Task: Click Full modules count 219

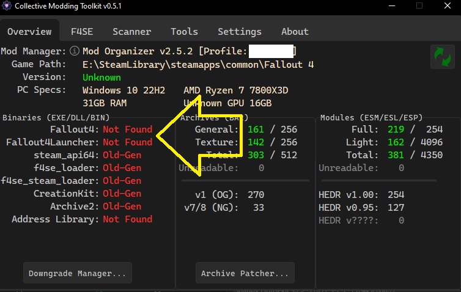Action: tap(396, 130)
